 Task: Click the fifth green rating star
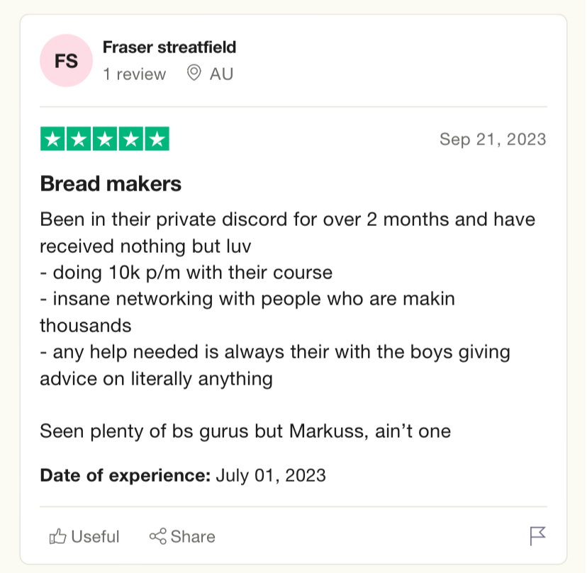(x=157, y=139)
